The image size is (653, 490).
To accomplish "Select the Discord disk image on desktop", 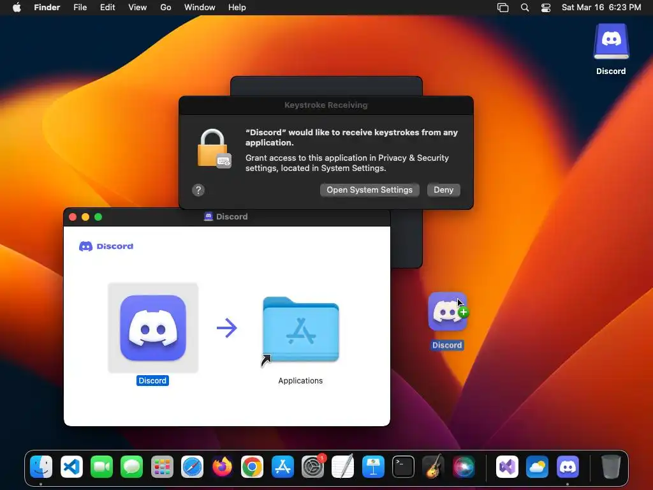I will tap(611, 41).
